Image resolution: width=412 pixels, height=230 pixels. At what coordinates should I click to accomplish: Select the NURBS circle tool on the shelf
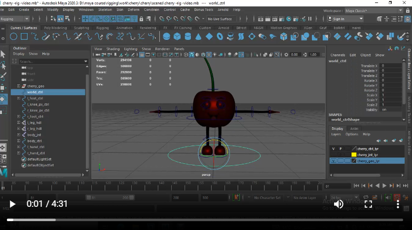[13, 37]
